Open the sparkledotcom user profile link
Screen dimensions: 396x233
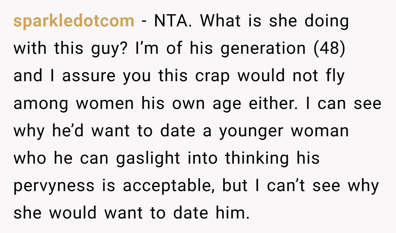click(x=74, y=22)
